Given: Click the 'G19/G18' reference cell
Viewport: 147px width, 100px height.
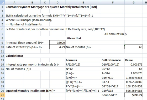Looking at the screenshot, I should [107, 91].
